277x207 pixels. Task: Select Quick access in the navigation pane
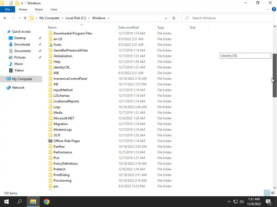[x=21, y=32]
